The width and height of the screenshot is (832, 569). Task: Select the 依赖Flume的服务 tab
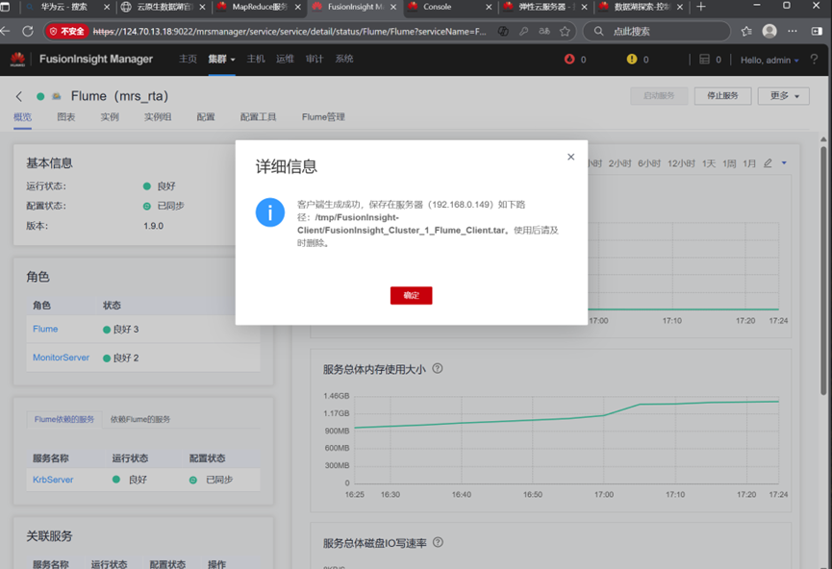pos(140,419)
